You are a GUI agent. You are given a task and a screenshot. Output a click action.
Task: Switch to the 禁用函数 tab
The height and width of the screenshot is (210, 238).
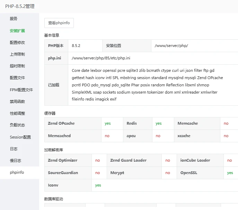point(17,102)
